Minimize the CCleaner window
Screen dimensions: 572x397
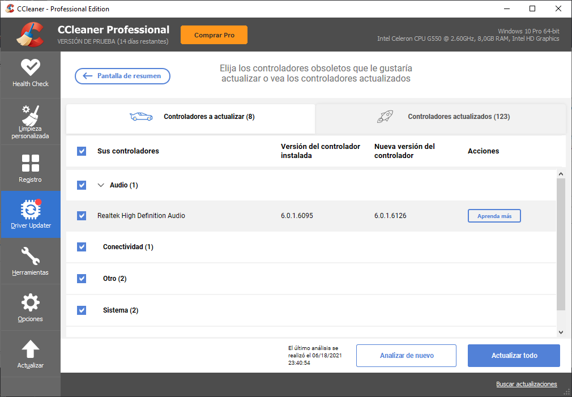pos(507,8)
